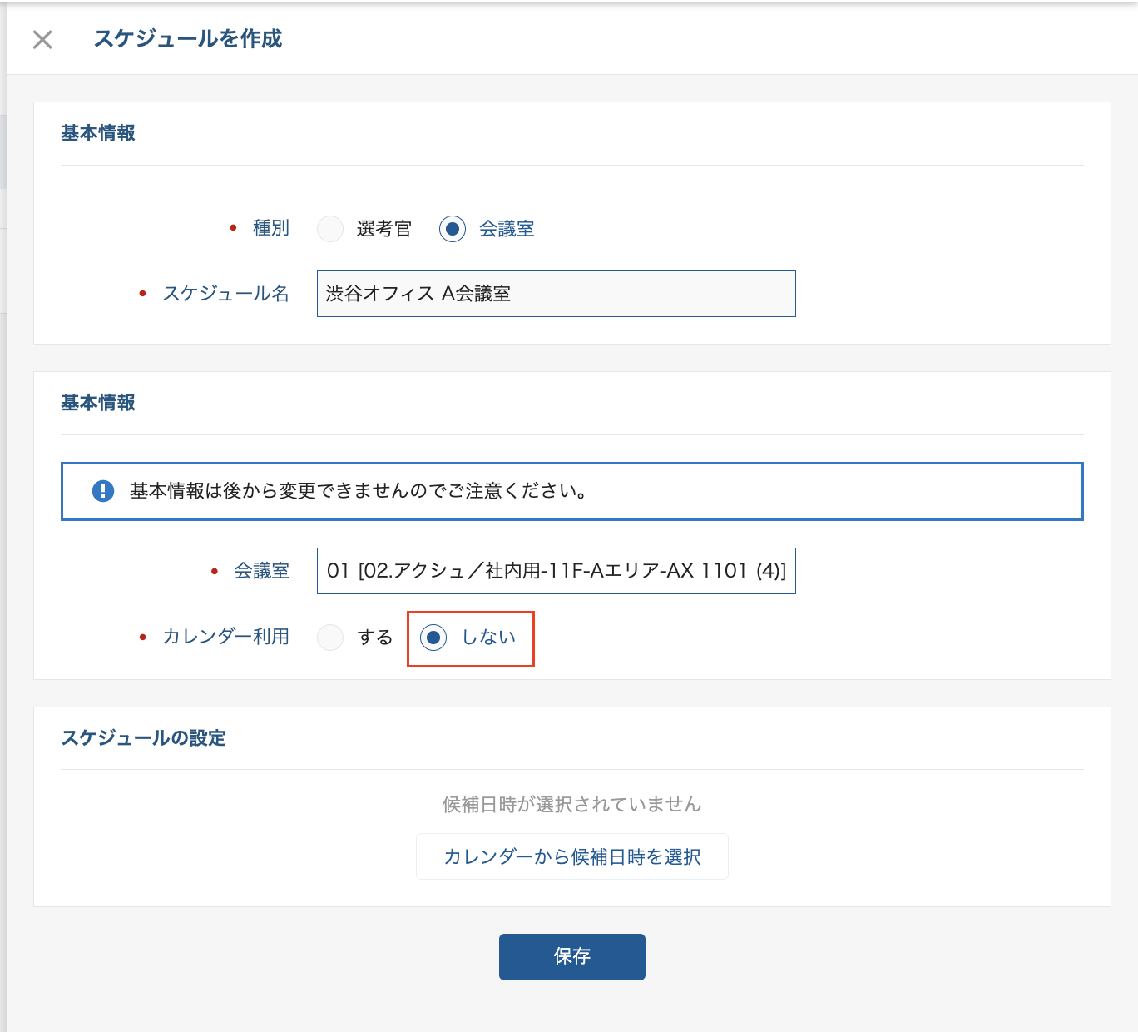Click 基本情報 heading above the warning banner
Image resolution: width=1138 pixels, height=1032 pixels.
[x=98, y=403]
